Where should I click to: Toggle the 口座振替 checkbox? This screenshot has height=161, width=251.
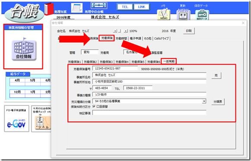point(94,106)
